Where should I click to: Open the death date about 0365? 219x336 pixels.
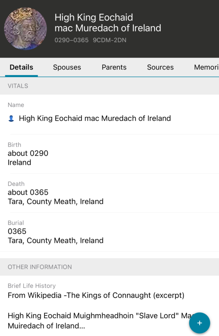coord(28,192)
